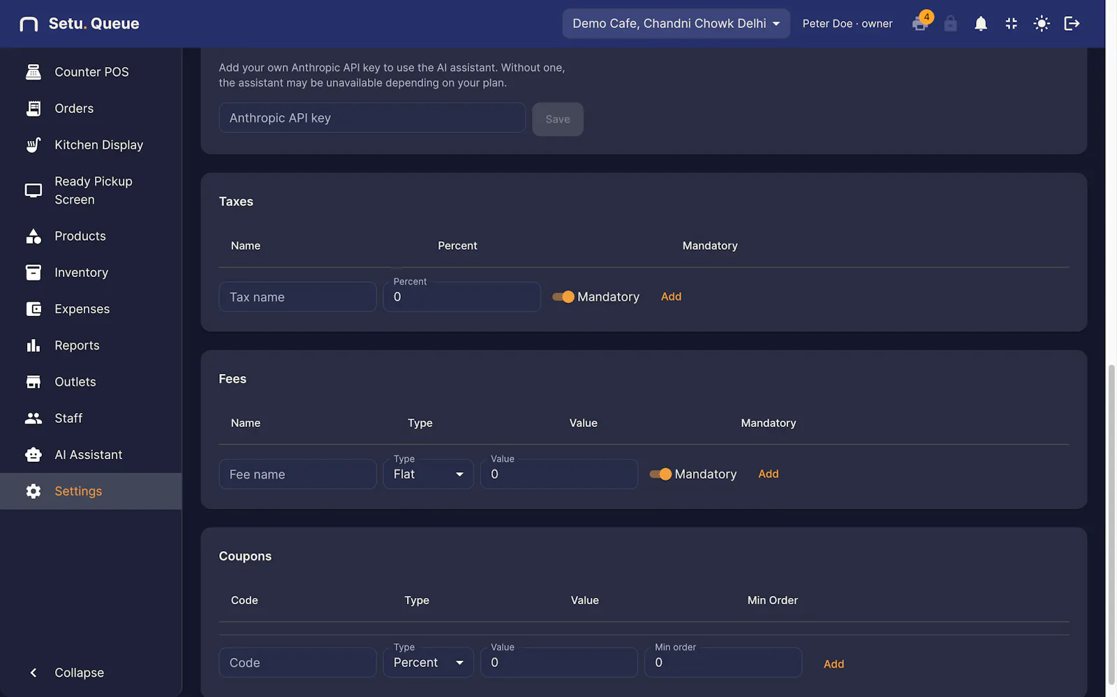
Task: Click the Expenses wallet icon
Action: click(34, 308)
